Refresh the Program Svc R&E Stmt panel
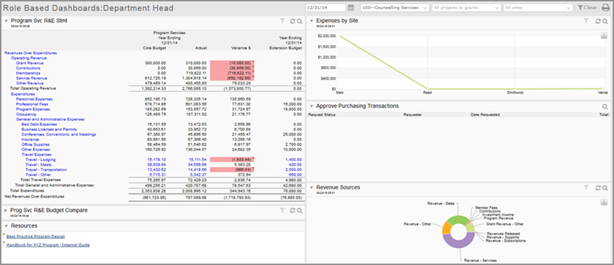The width and height of the screenshot is (614, 265). (293, 21)
